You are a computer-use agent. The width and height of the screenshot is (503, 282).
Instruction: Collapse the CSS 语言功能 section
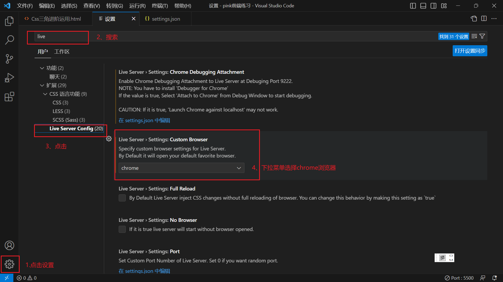click(x=45, y=94)
